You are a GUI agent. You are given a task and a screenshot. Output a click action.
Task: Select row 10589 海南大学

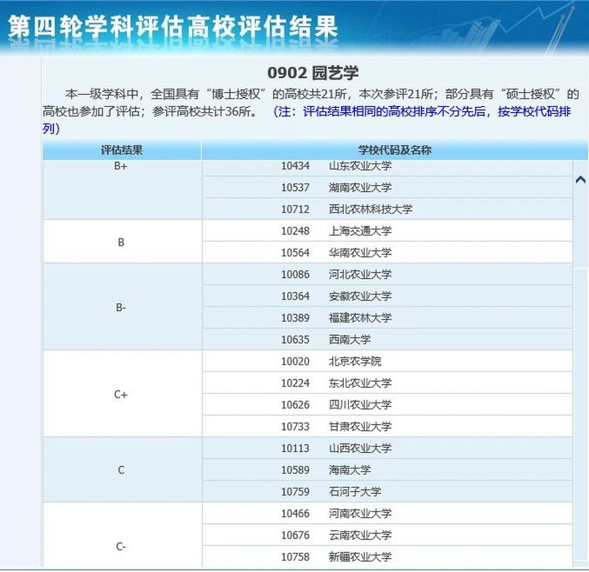pyautogui.click(x=387, y=470)
